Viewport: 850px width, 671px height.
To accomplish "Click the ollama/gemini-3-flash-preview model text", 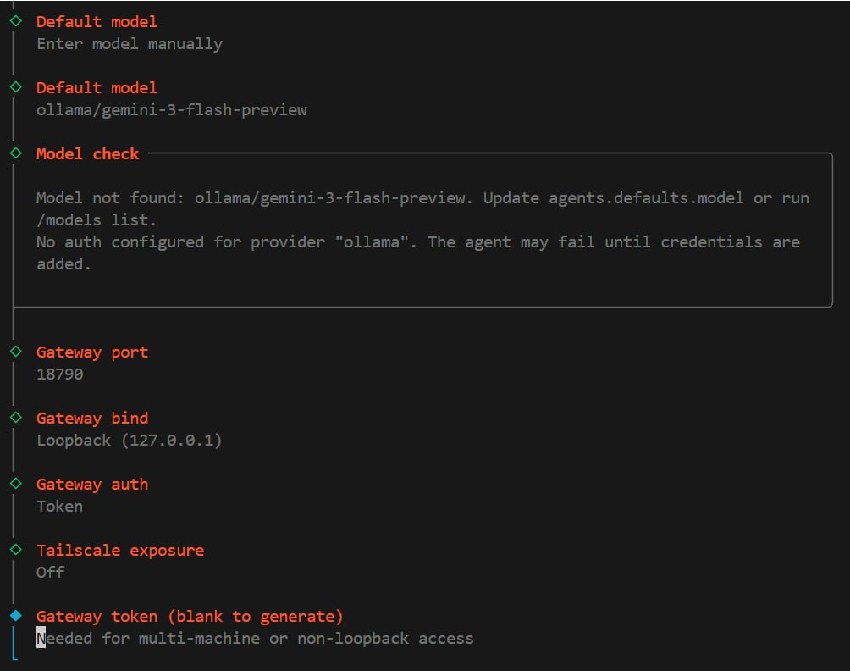I will (x=172, y=109).
